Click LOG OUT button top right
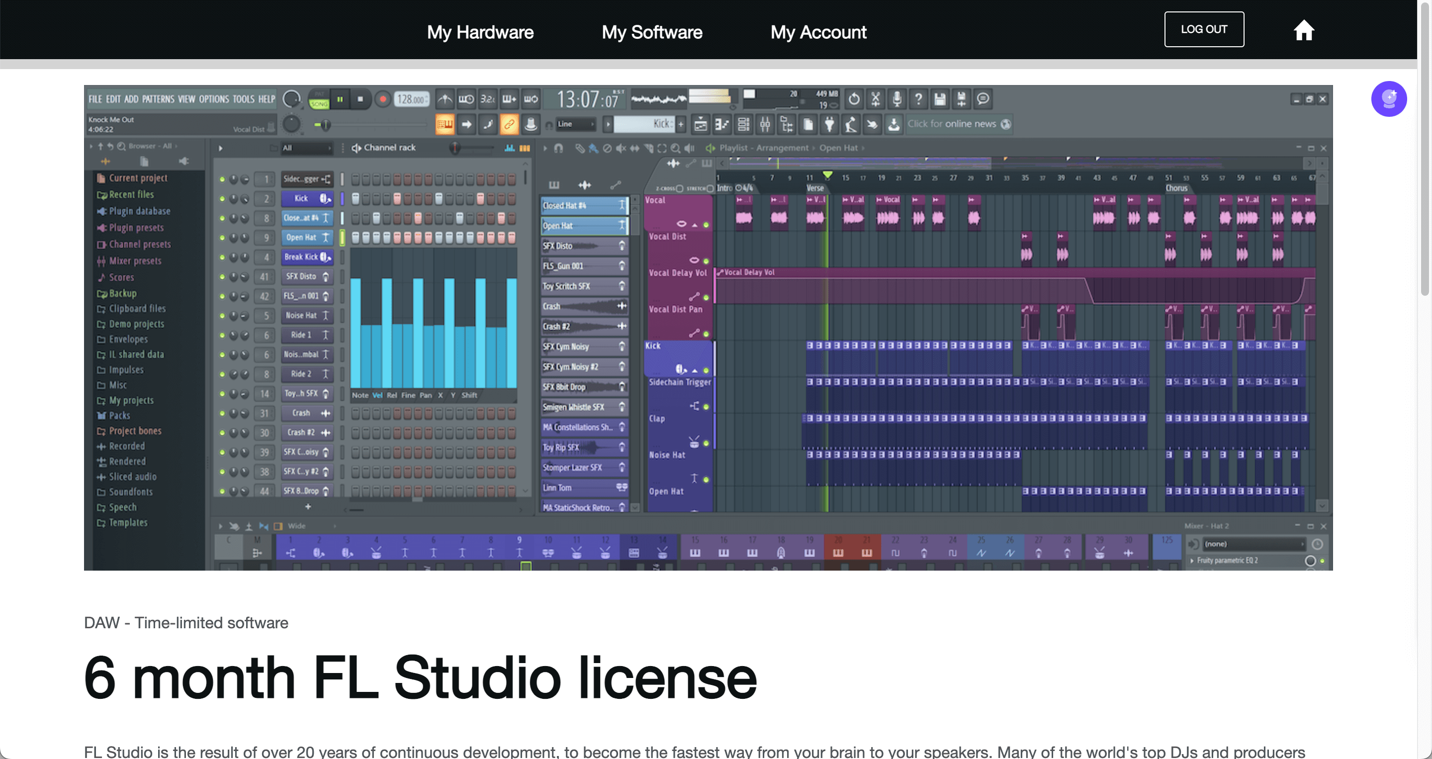 click(x=1204, y=28)
